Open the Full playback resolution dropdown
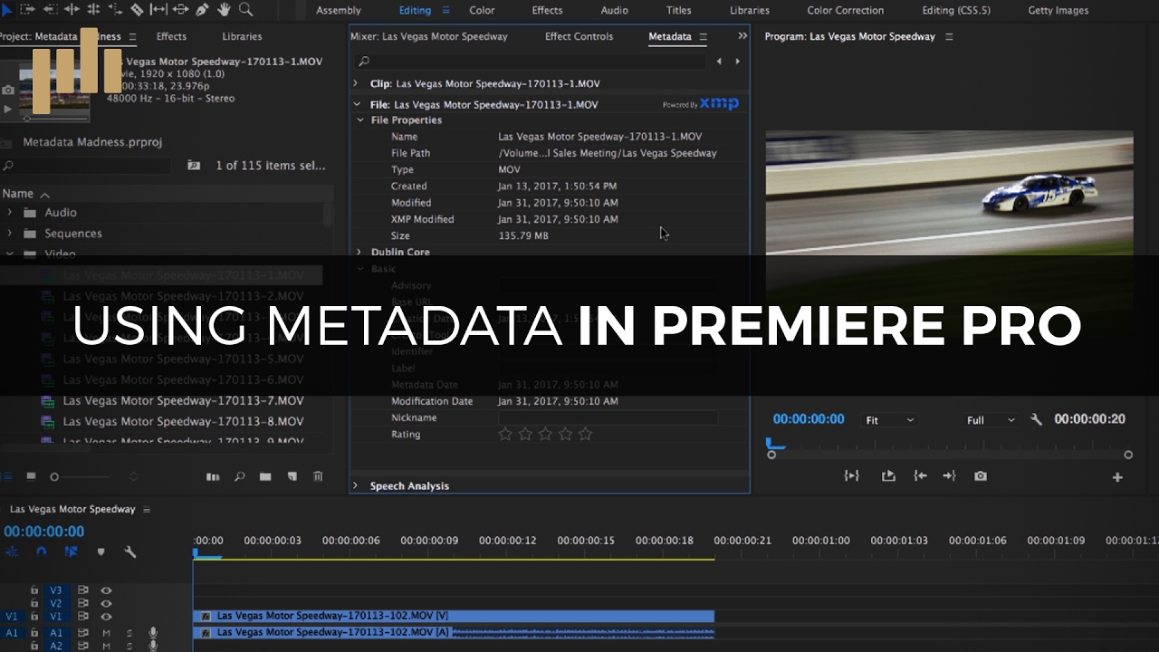The width and height of the screenshot is (1159, 652). tap(991, 420)
